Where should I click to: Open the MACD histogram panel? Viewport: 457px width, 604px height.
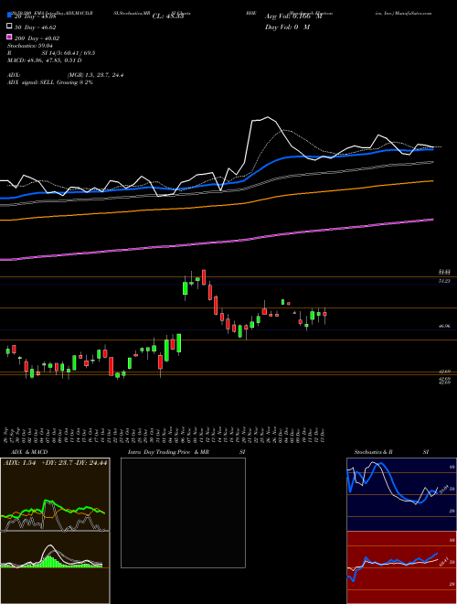(55, 568)
